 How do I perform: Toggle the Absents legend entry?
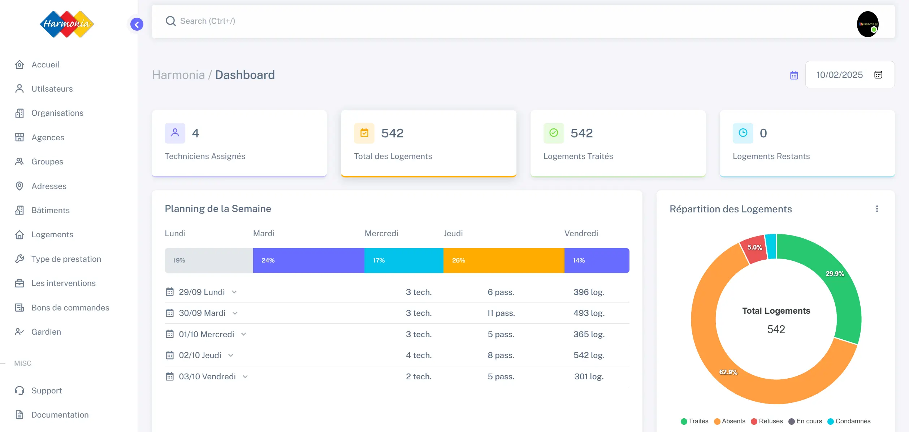point(730,421)
